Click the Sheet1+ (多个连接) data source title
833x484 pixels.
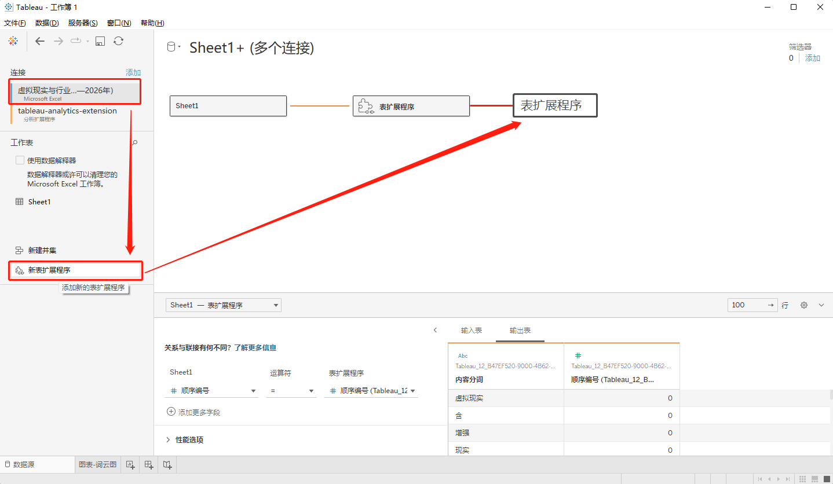click(252, 47)
